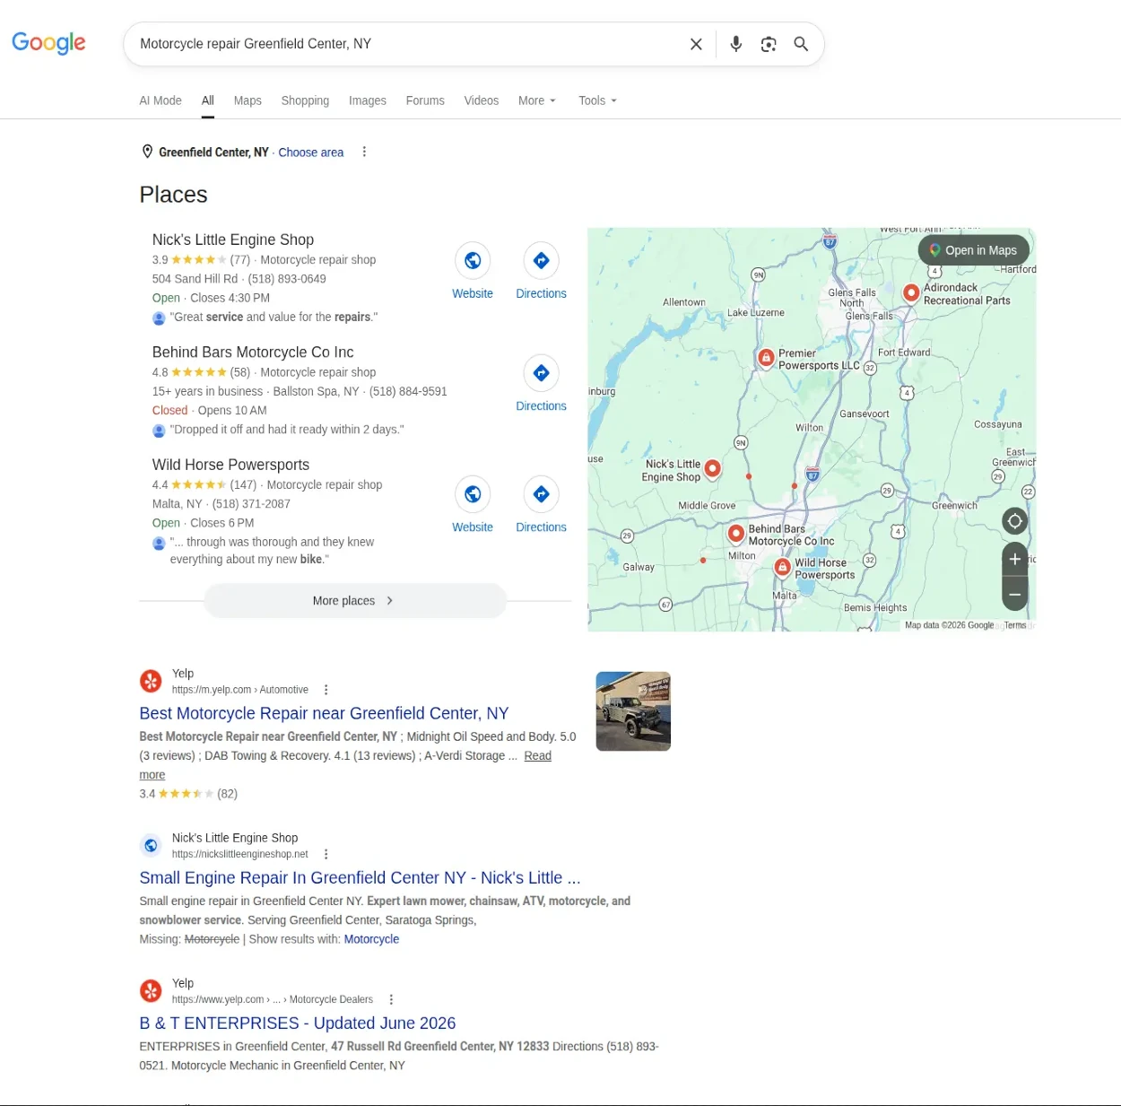Click the magnifier search icon

[x=801, y=44]
